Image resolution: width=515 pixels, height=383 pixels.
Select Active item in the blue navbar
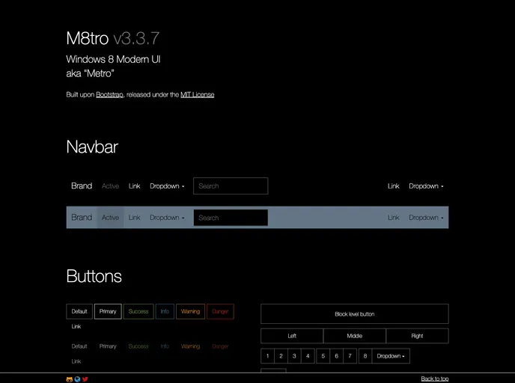coord(110,218)
